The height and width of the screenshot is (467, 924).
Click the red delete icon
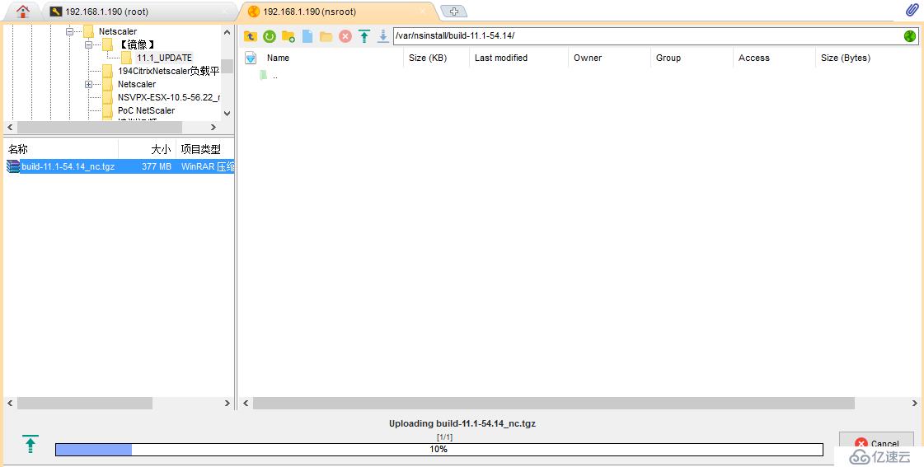[345, 36]
